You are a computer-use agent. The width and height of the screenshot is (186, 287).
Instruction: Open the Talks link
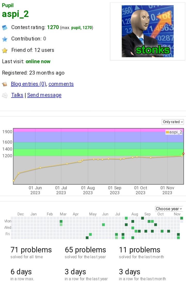point(17,95)
